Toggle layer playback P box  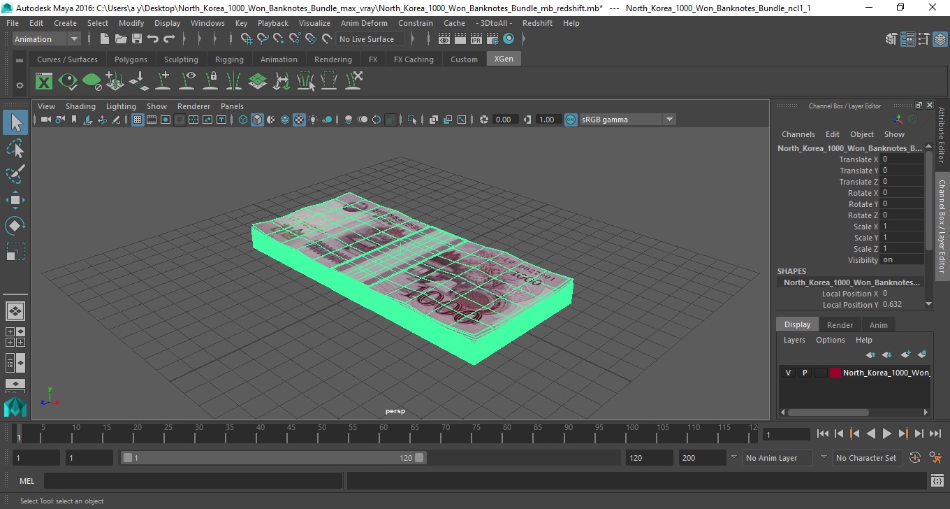(805, 373)
